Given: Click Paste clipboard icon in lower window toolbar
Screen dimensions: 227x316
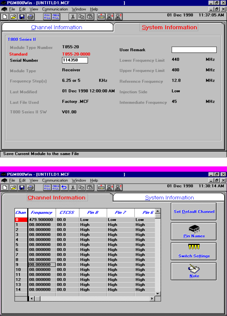Looking at the screenshot, I should 90,187.
